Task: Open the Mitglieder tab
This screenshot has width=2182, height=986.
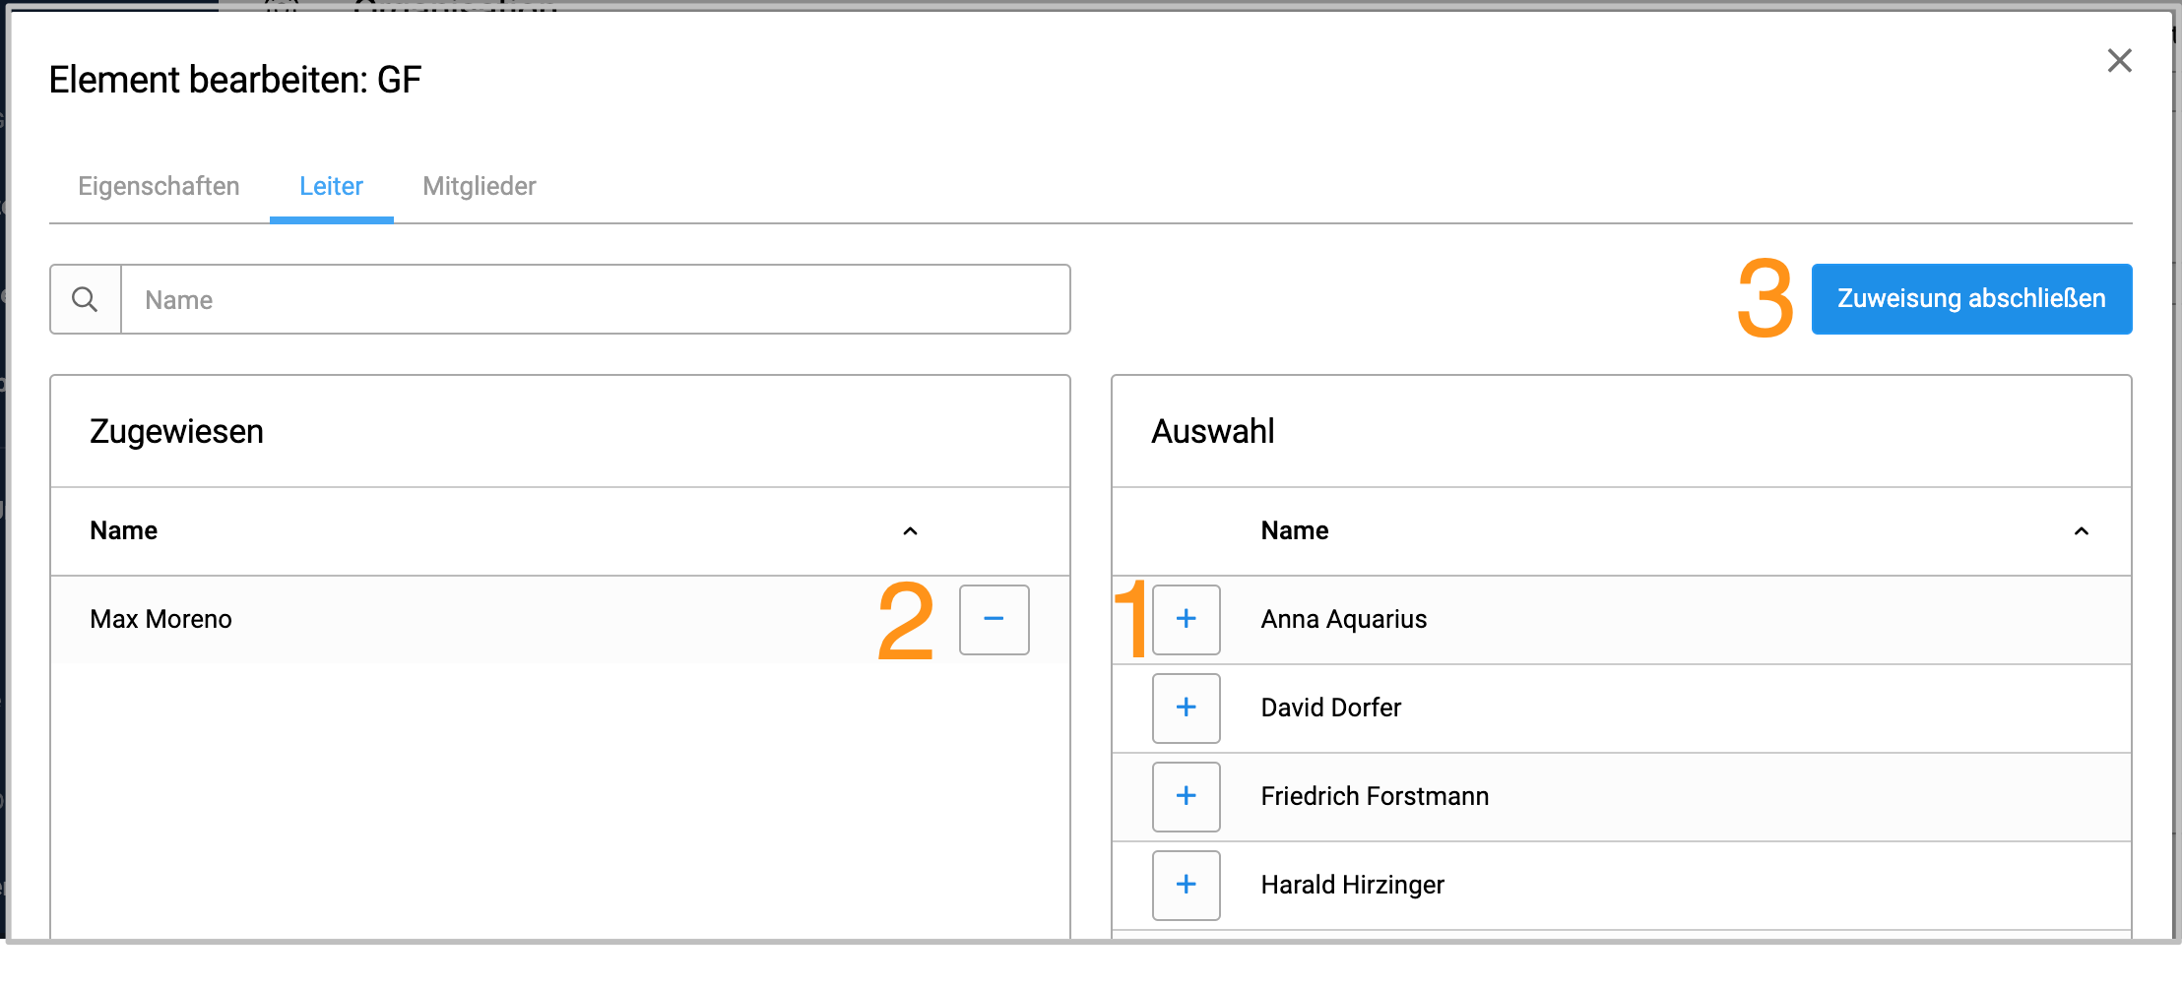Action: click(x=479, y=186)
